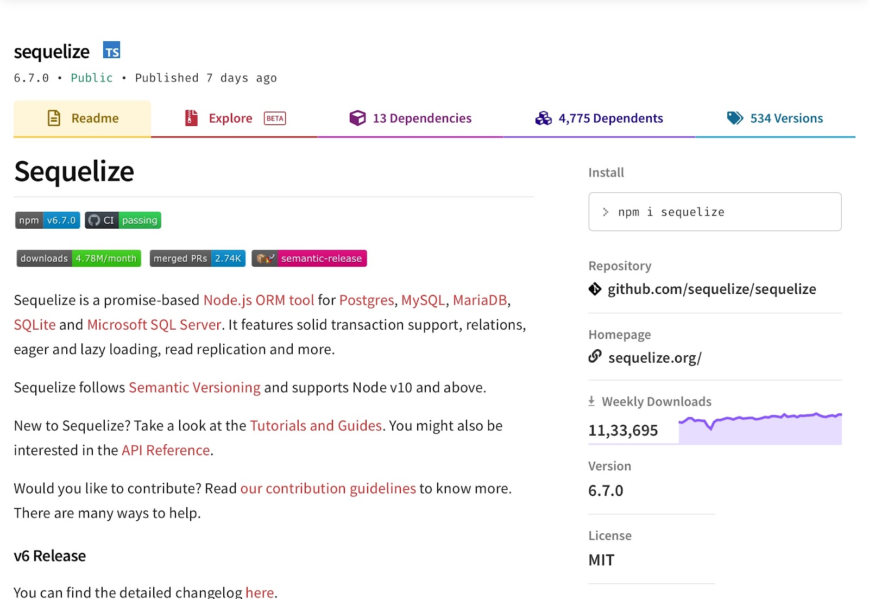Open the Readme tab

pyautogui.click(x=82, y=118)
